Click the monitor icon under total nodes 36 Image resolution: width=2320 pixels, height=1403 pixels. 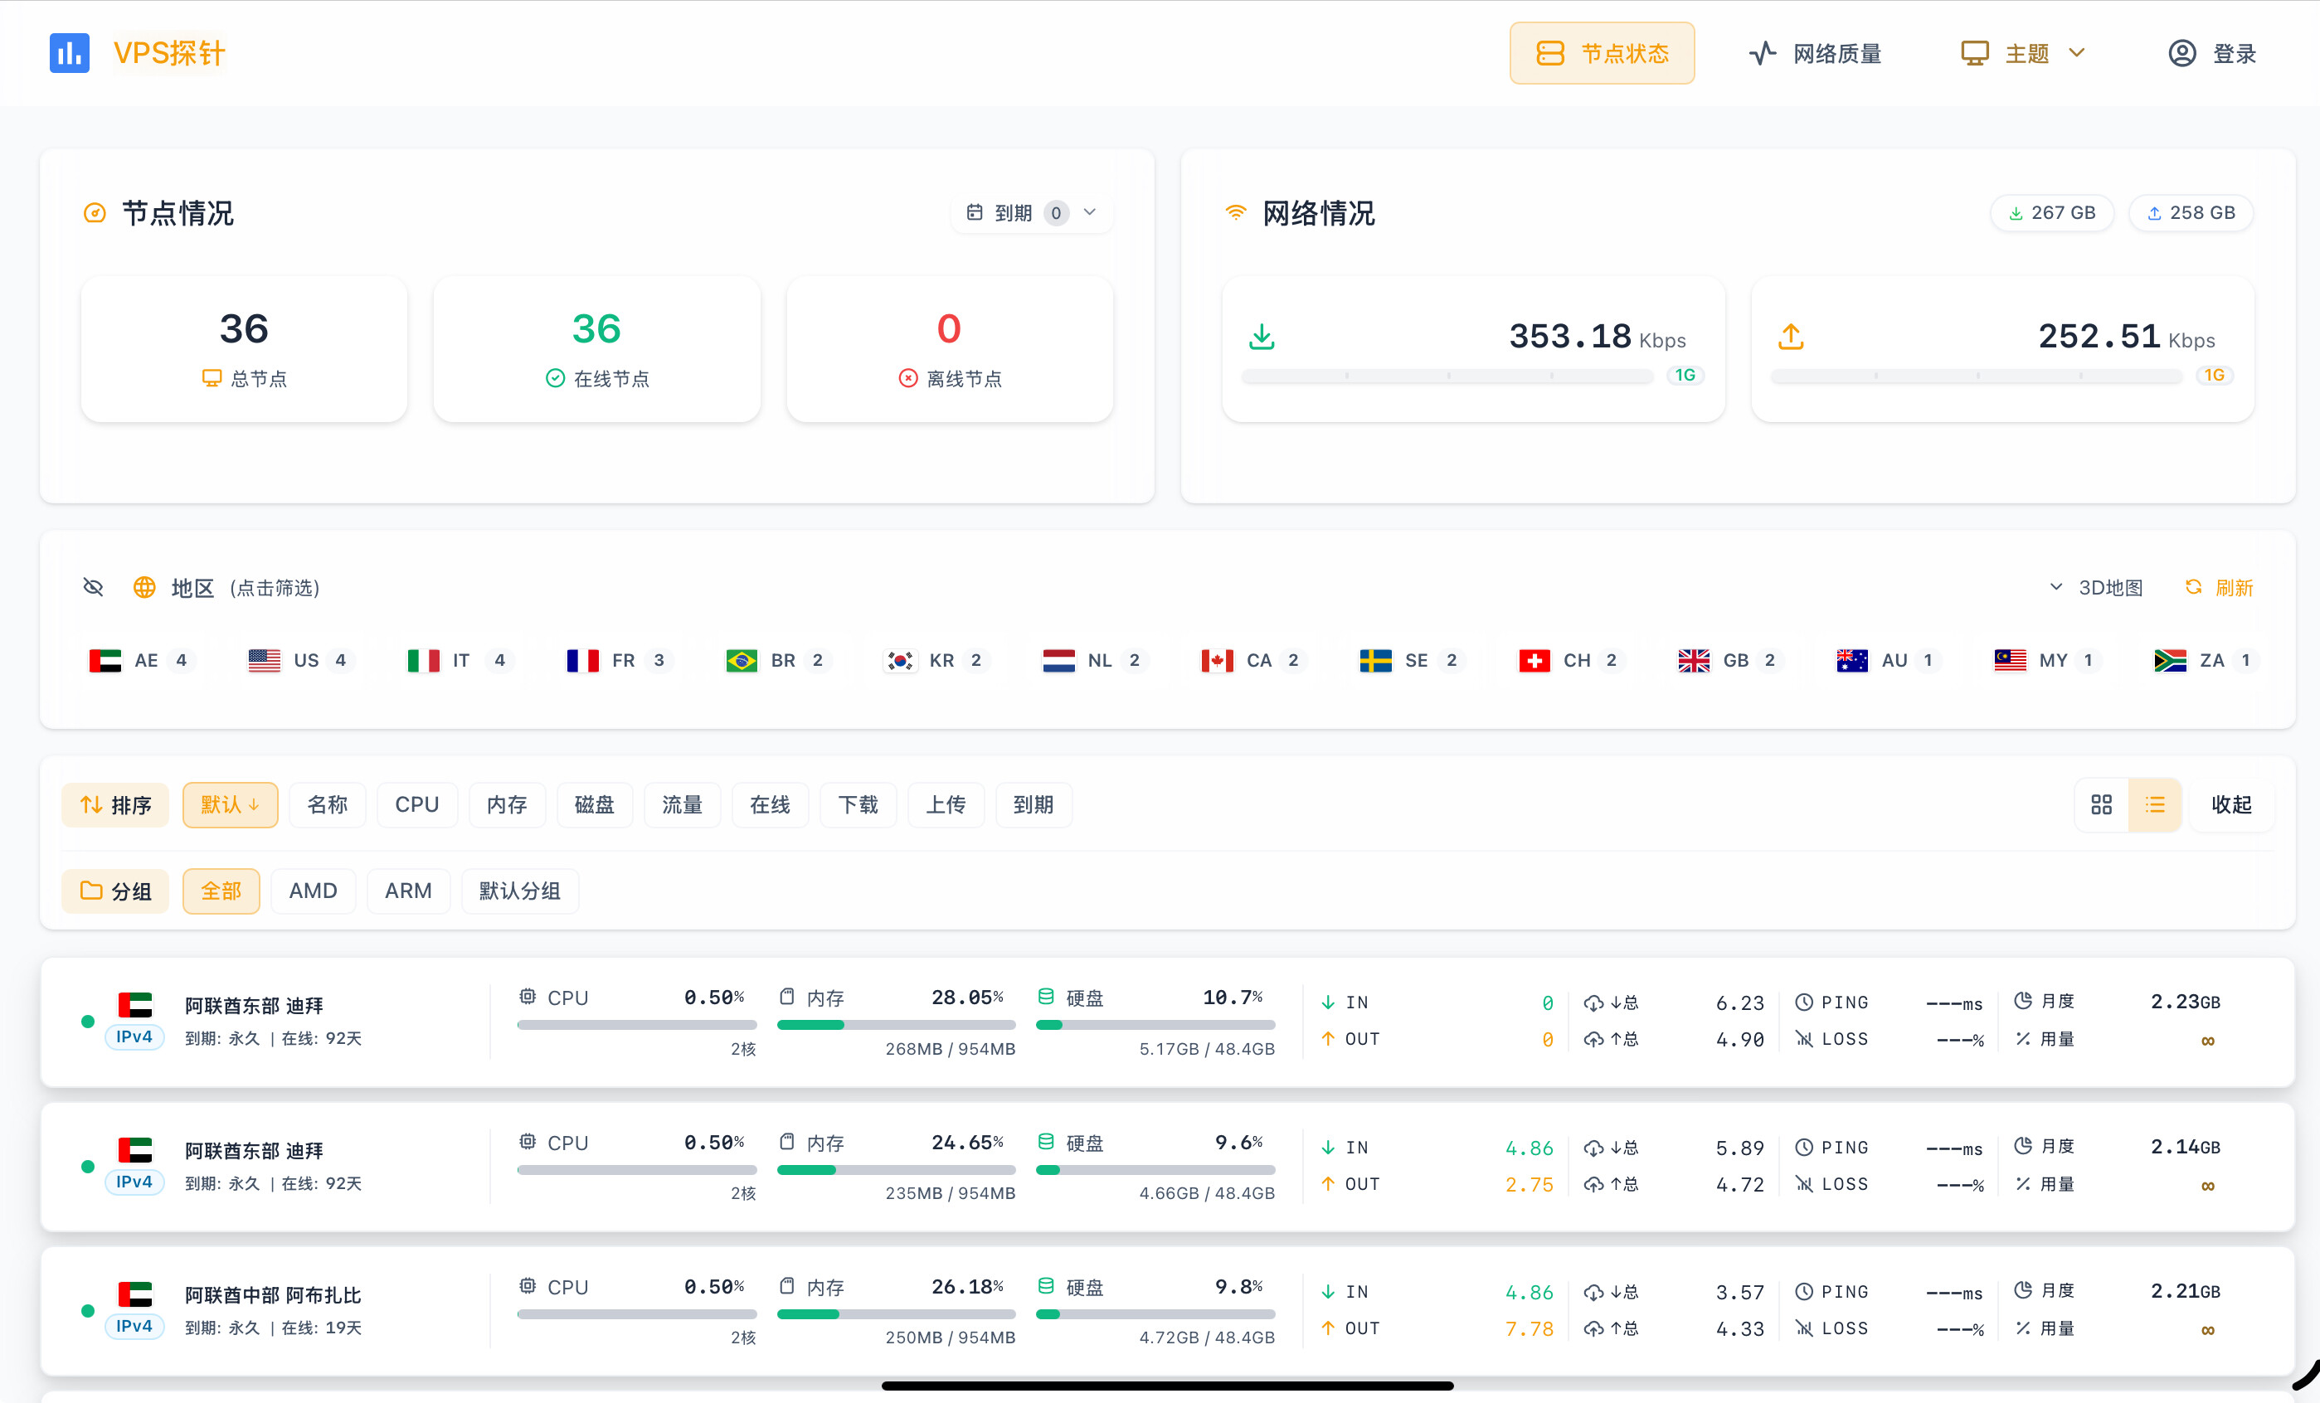coord(212,378)
